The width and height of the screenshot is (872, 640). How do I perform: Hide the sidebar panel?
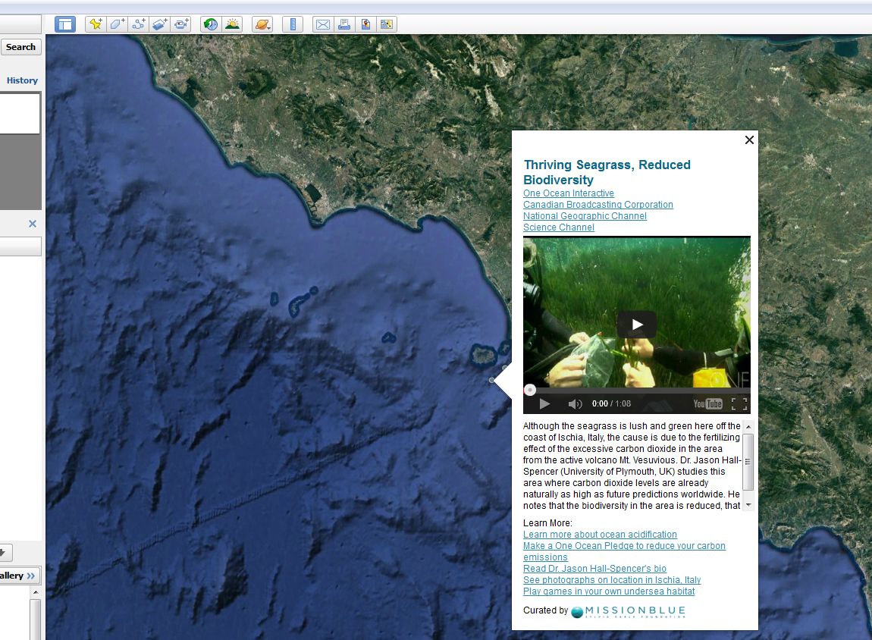pos(64,24)
